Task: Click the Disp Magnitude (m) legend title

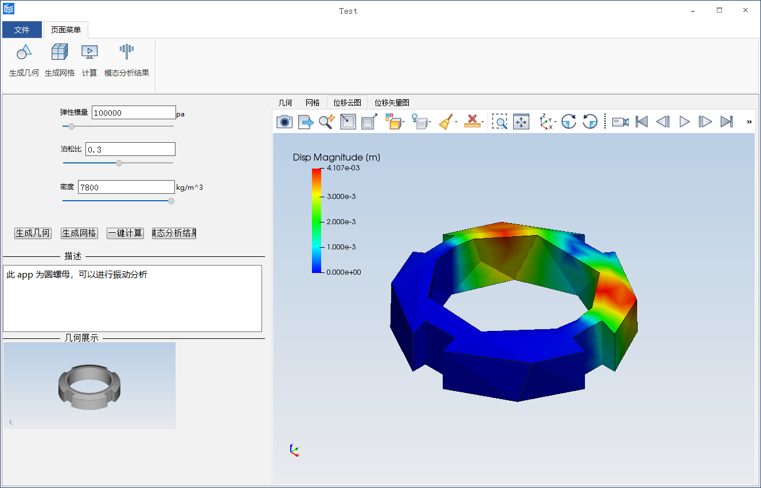Action: tap(337, 157)
